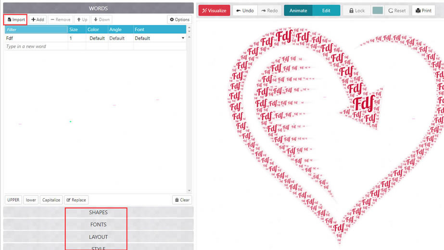This screenshot has height=250, width=444.
Task: Convert words to UPPER case
Action: [13, 200]
